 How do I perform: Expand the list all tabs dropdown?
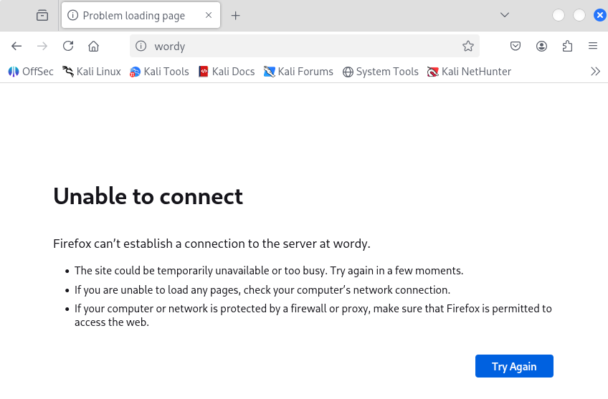pos(505,15)
